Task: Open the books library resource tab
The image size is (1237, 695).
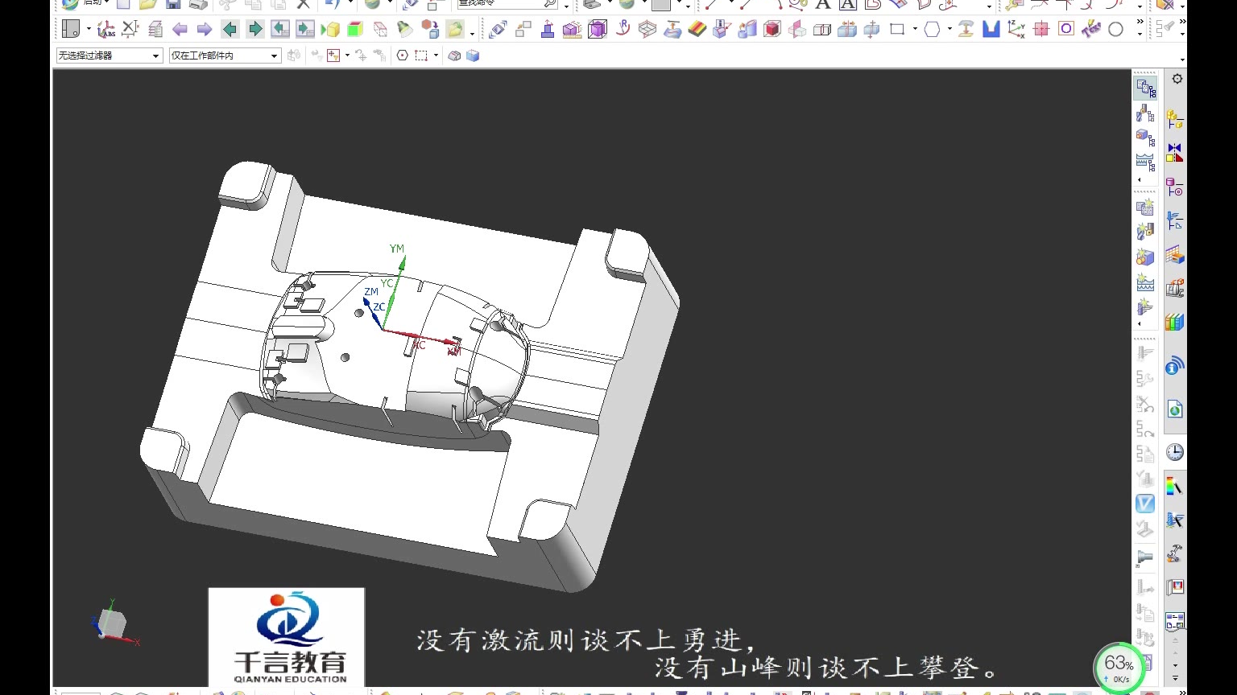Action: coord(1175,323)
